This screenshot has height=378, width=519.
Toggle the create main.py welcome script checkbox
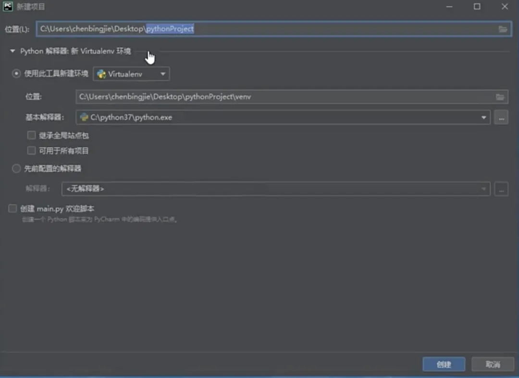click(12, 208)
